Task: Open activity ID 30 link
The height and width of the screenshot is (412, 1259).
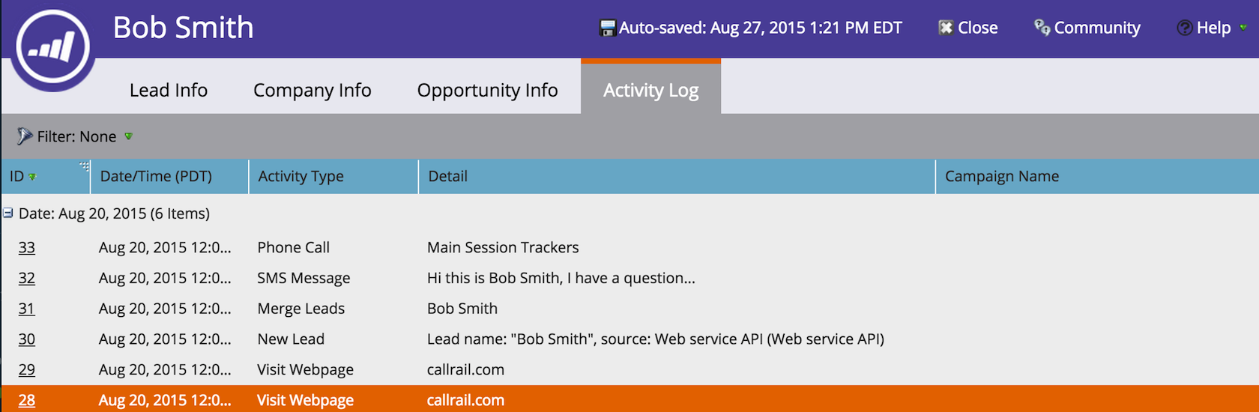Action: click(27, 339)
